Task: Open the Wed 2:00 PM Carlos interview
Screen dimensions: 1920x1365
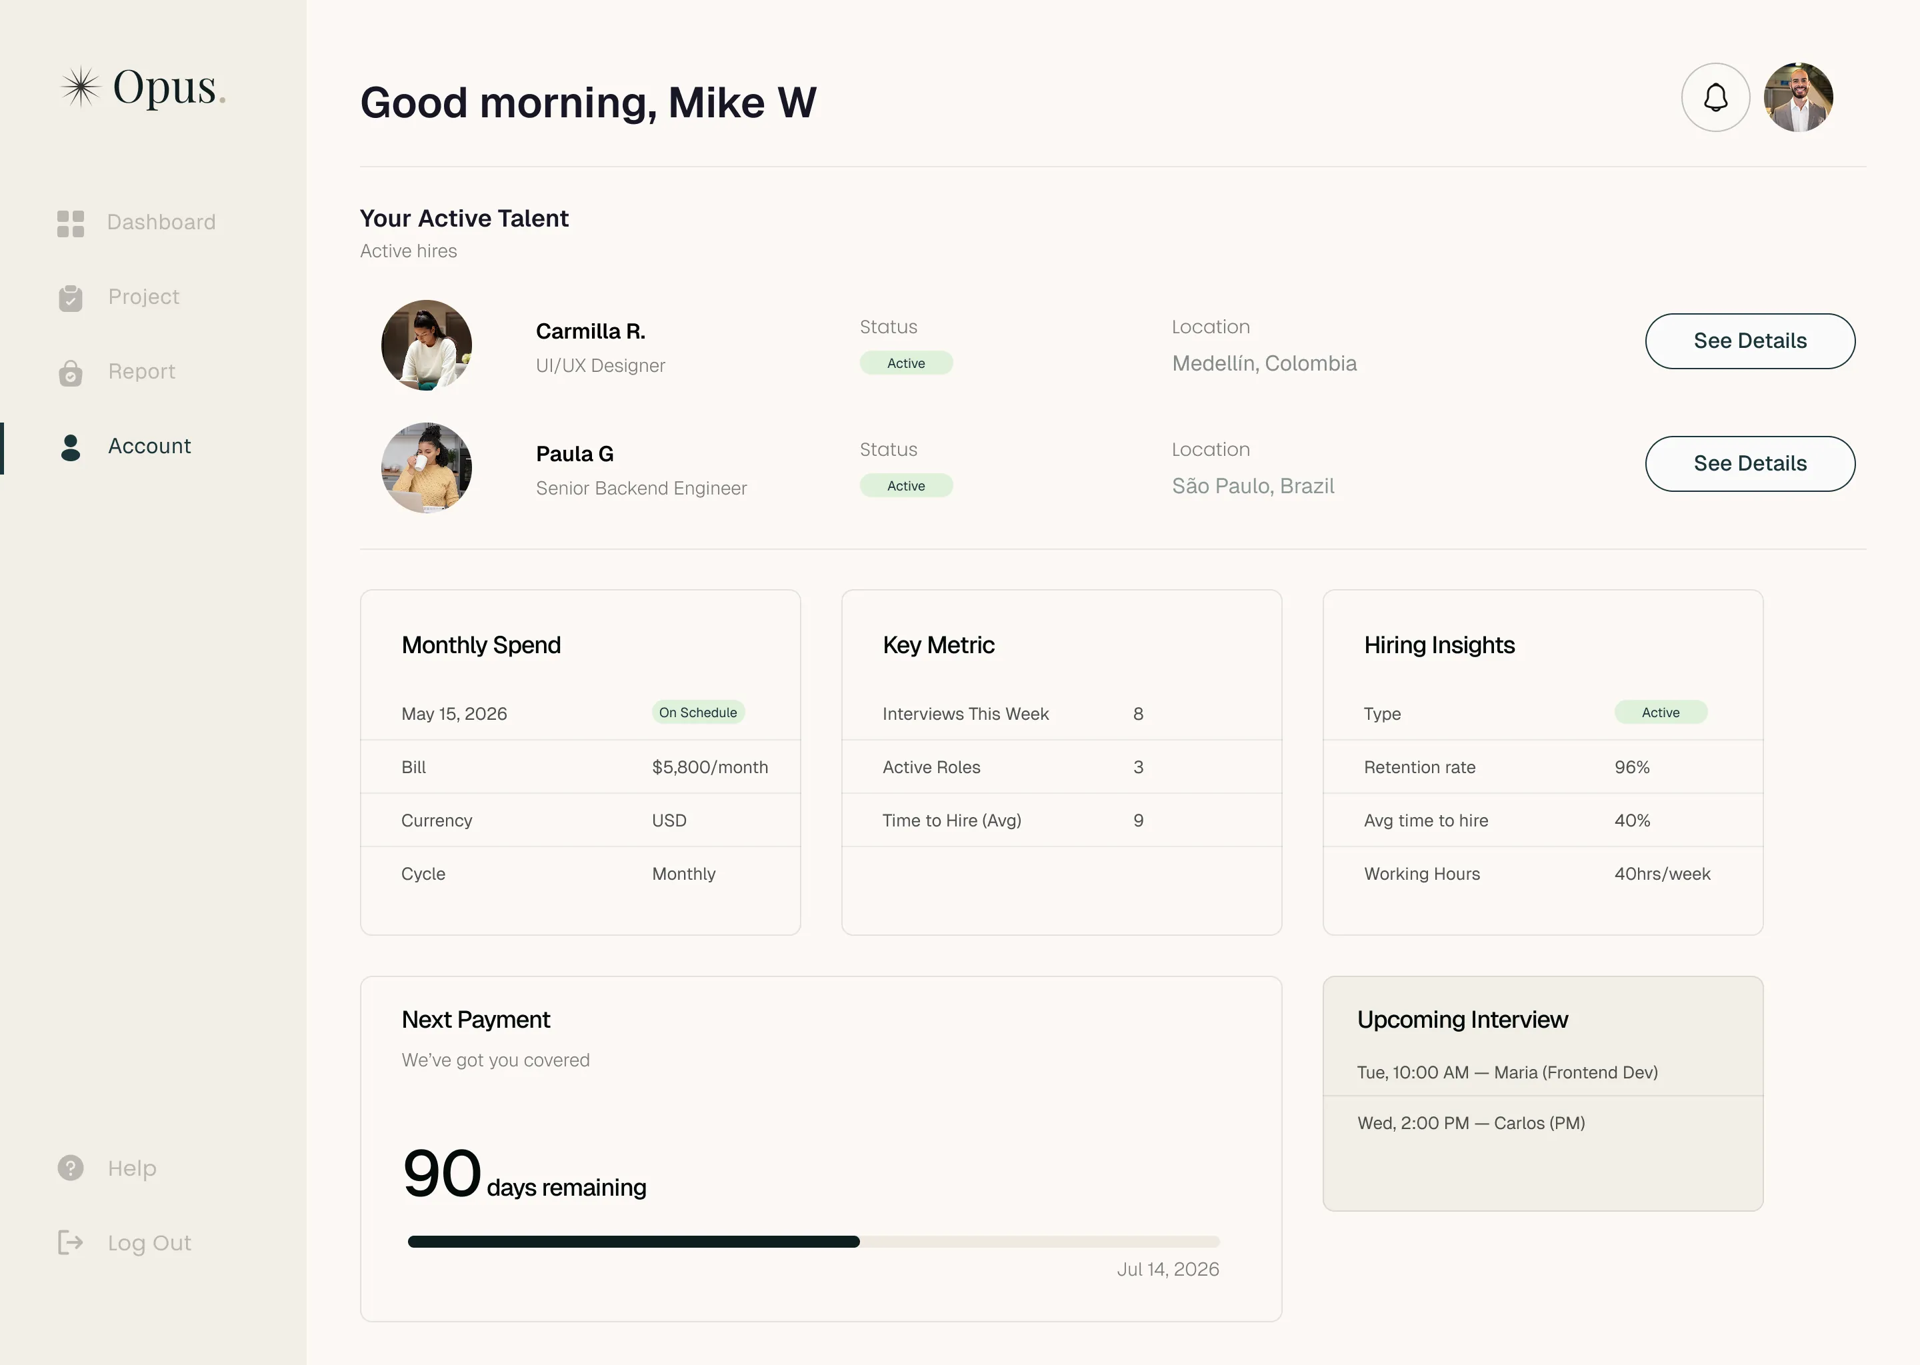Action: pos(1471,1124)
